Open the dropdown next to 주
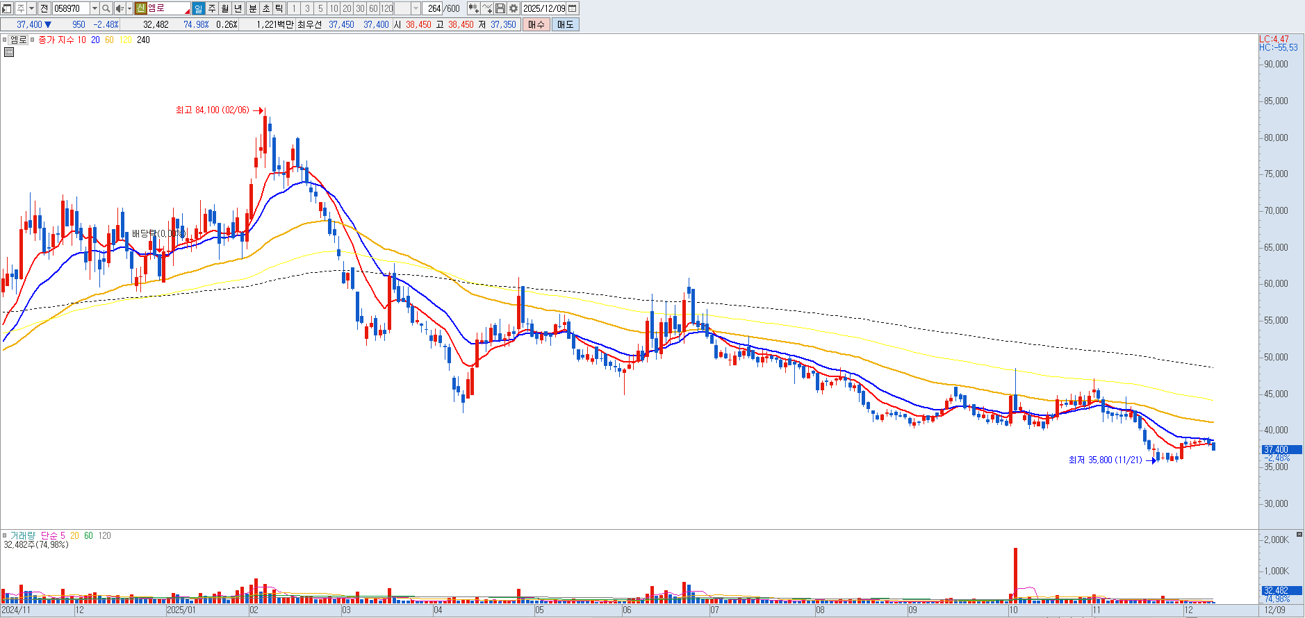The image size is (1305, 618). point(31,8)
